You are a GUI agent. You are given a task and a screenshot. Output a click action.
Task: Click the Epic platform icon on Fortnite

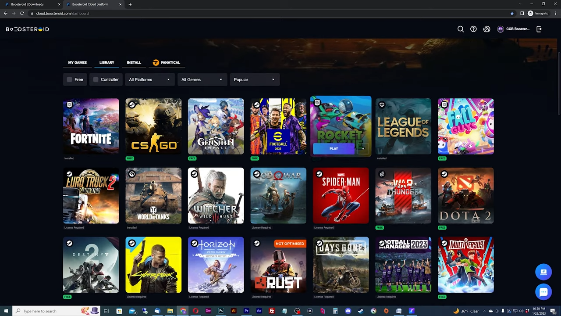(69, 105)
